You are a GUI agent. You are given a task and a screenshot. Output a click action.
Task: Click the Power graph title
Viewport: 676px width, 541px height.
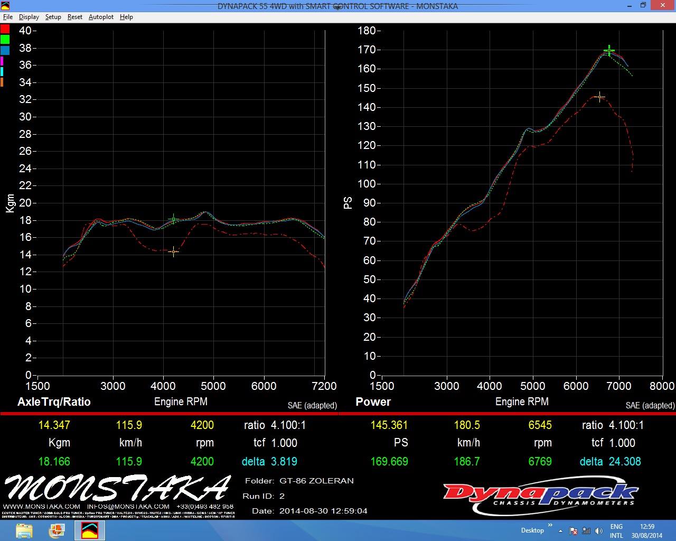tap(373, 402)
